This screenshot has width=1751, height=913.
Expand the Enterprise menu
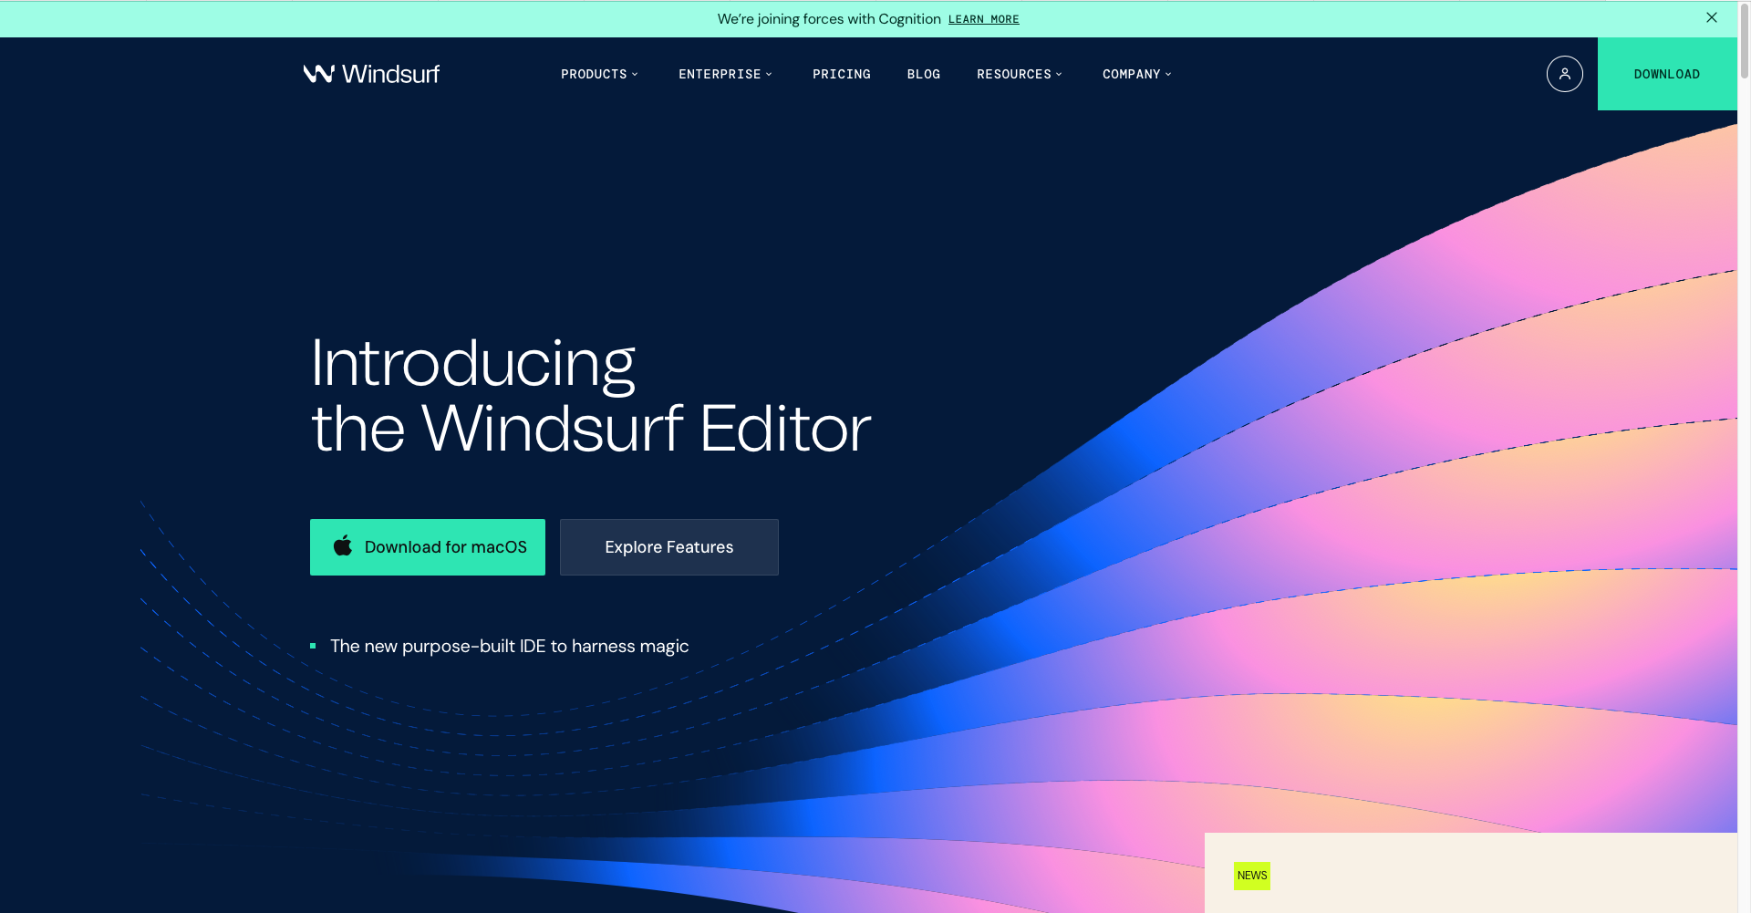coord(725,74)
